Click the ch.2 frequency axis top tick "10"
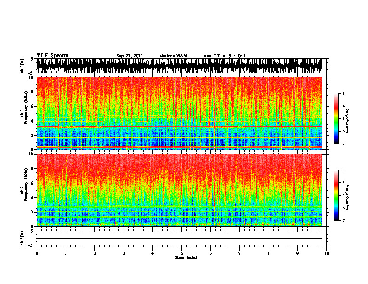The height and width of the screenshot is (284, 368). [32, 154]
